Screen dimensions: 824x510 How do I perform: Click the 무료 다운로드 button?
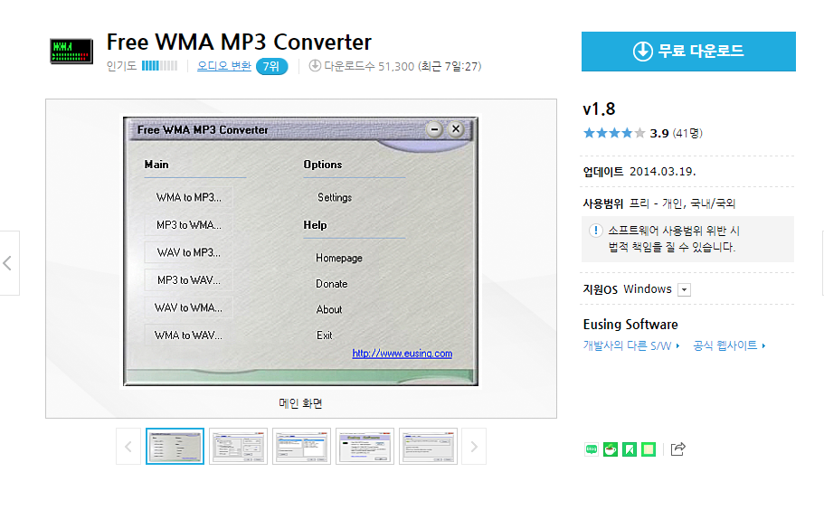pyautogui.click(x=688, y=51)
